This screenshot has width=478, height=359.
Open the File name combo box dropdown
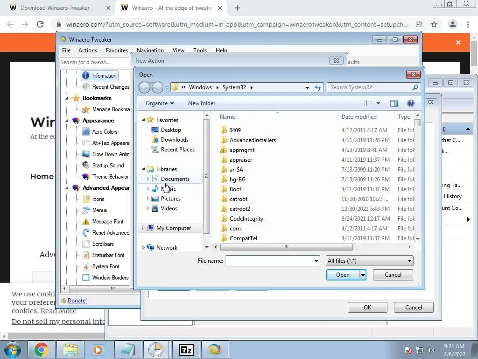coord(316,261)
